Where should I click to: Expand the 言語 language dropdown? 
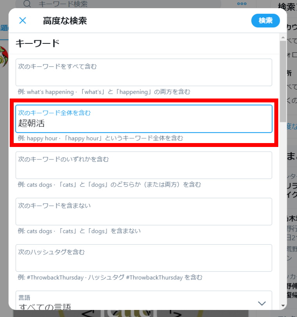point(144,301)
